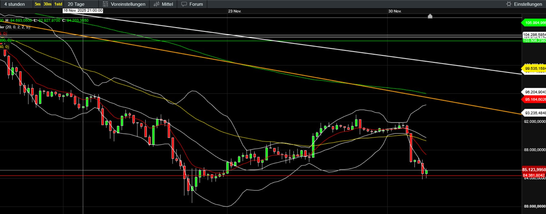Switch to the 1std timeframe
546x214 pixels.
tap(58, 4)
